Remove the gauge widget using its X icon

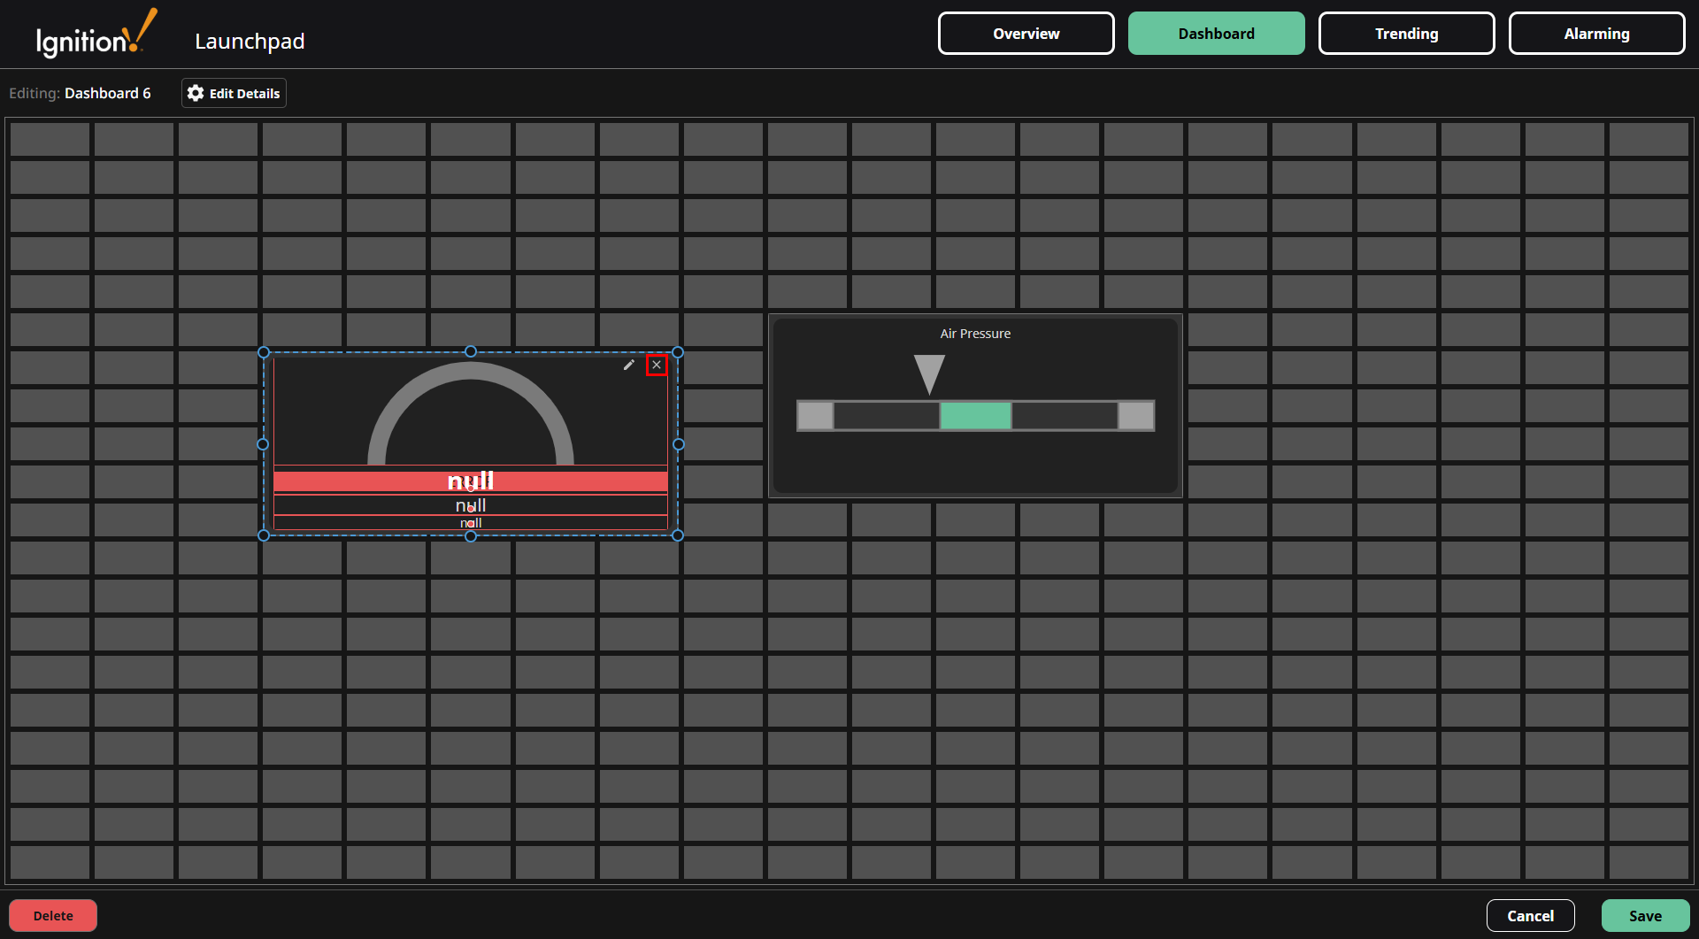pyautogui.click(x=657, y=365)
